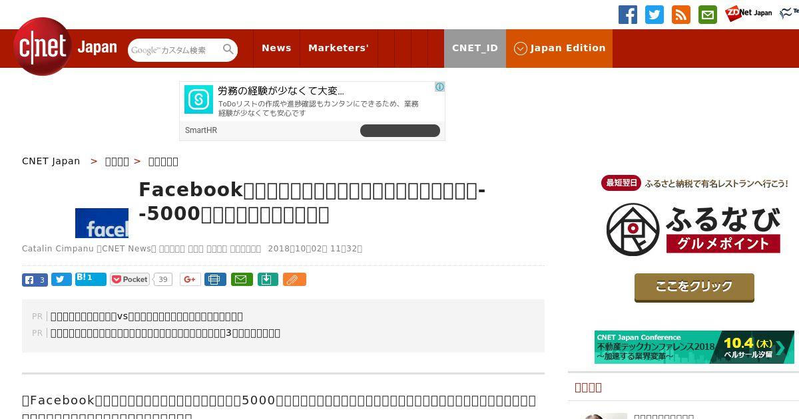Share article via Twitter button
799x419 pixels.
click(x=61, y=279)
